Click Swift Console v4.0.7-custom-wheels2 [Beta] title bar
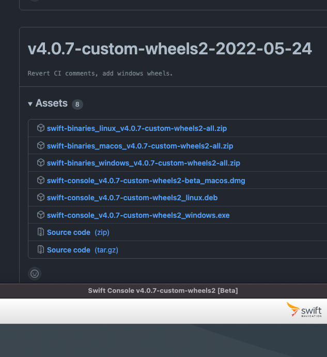 coord(163,291)
